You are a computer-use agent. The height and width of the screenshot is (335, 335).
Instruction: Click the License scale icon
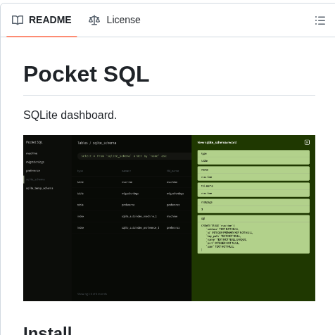[x=94, y=20]
